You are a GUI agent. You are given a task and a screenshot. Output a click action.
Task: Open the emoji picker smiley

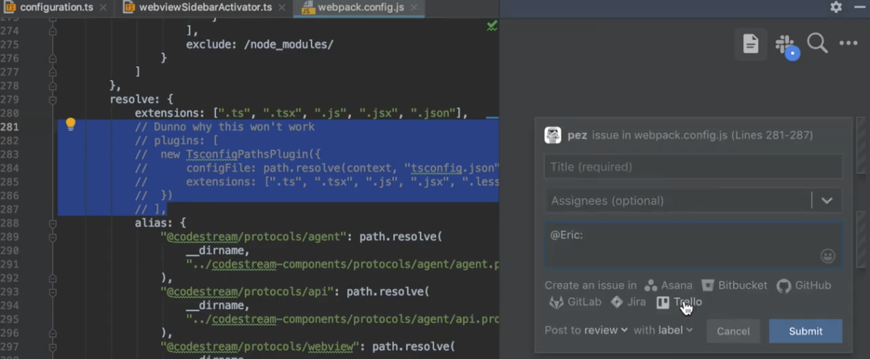[827, 255]
